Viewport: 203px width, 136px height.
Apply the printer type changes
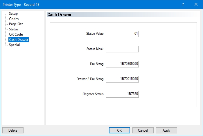tap(166, 131)
